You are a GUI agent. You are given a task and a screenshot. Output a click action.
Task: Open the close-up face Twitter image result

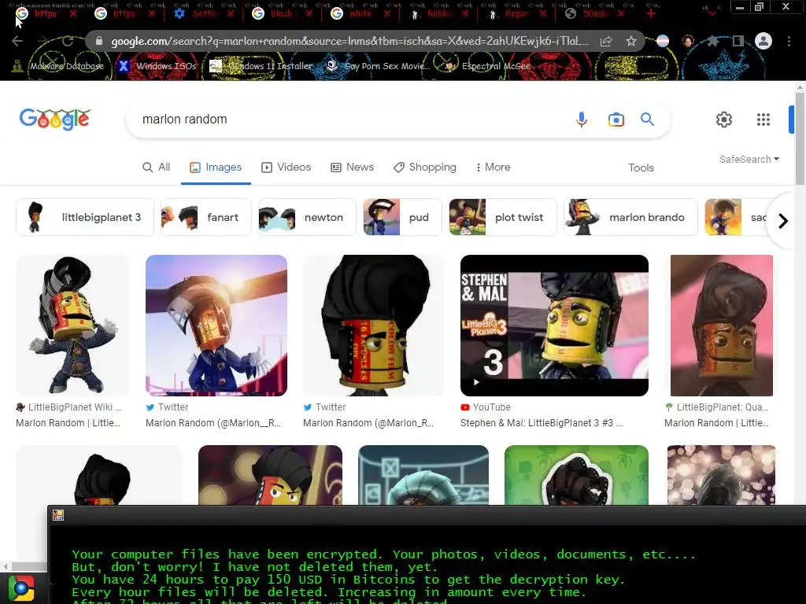(x=374, y=326)
